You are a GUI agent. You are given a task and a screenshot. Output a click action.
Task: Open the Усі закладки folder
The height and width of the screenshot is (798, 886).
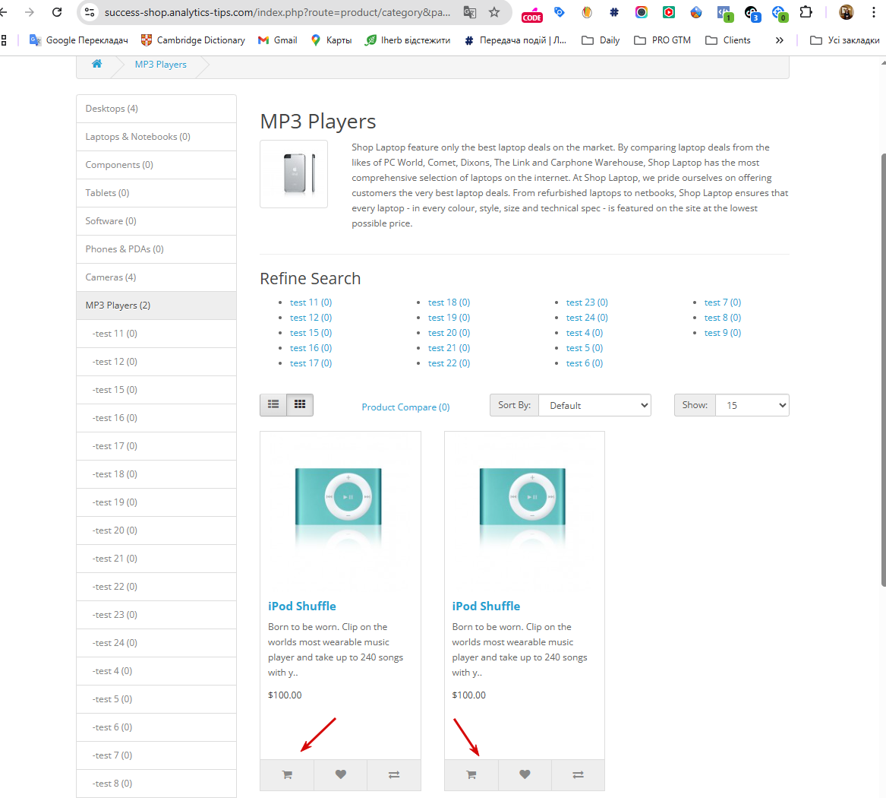point(845,40)
